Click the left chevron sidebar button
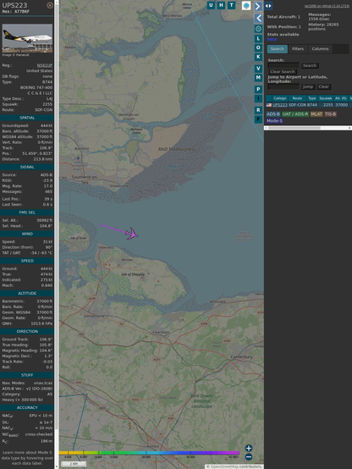 click(x=258, y=18)
